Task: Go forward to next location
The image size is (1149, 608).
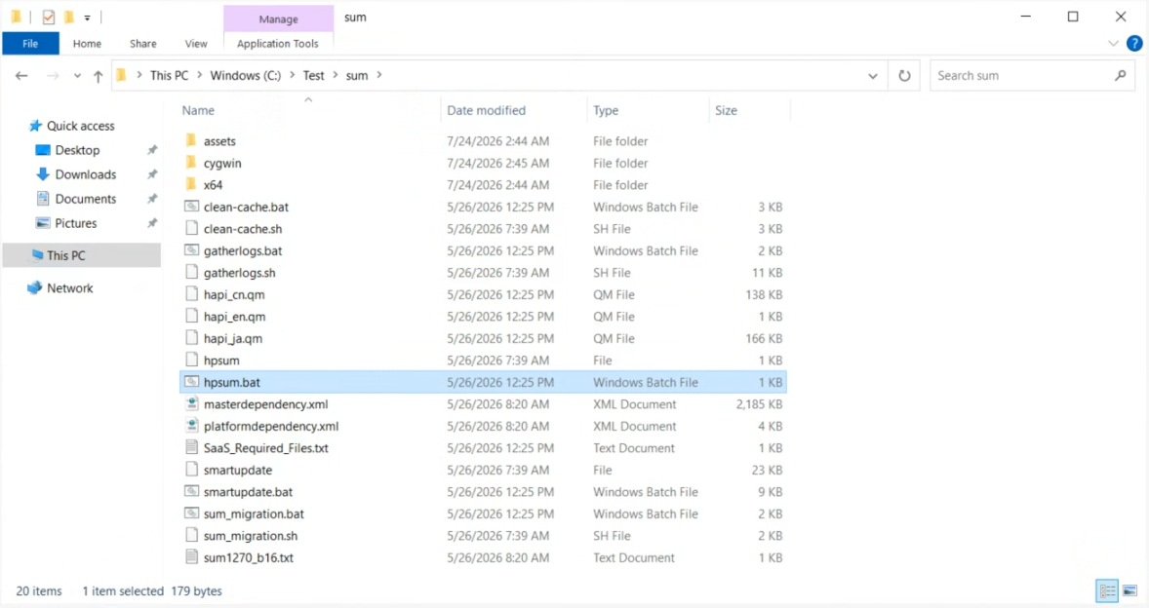Action: pyautogui.click(x=52, y=75)
